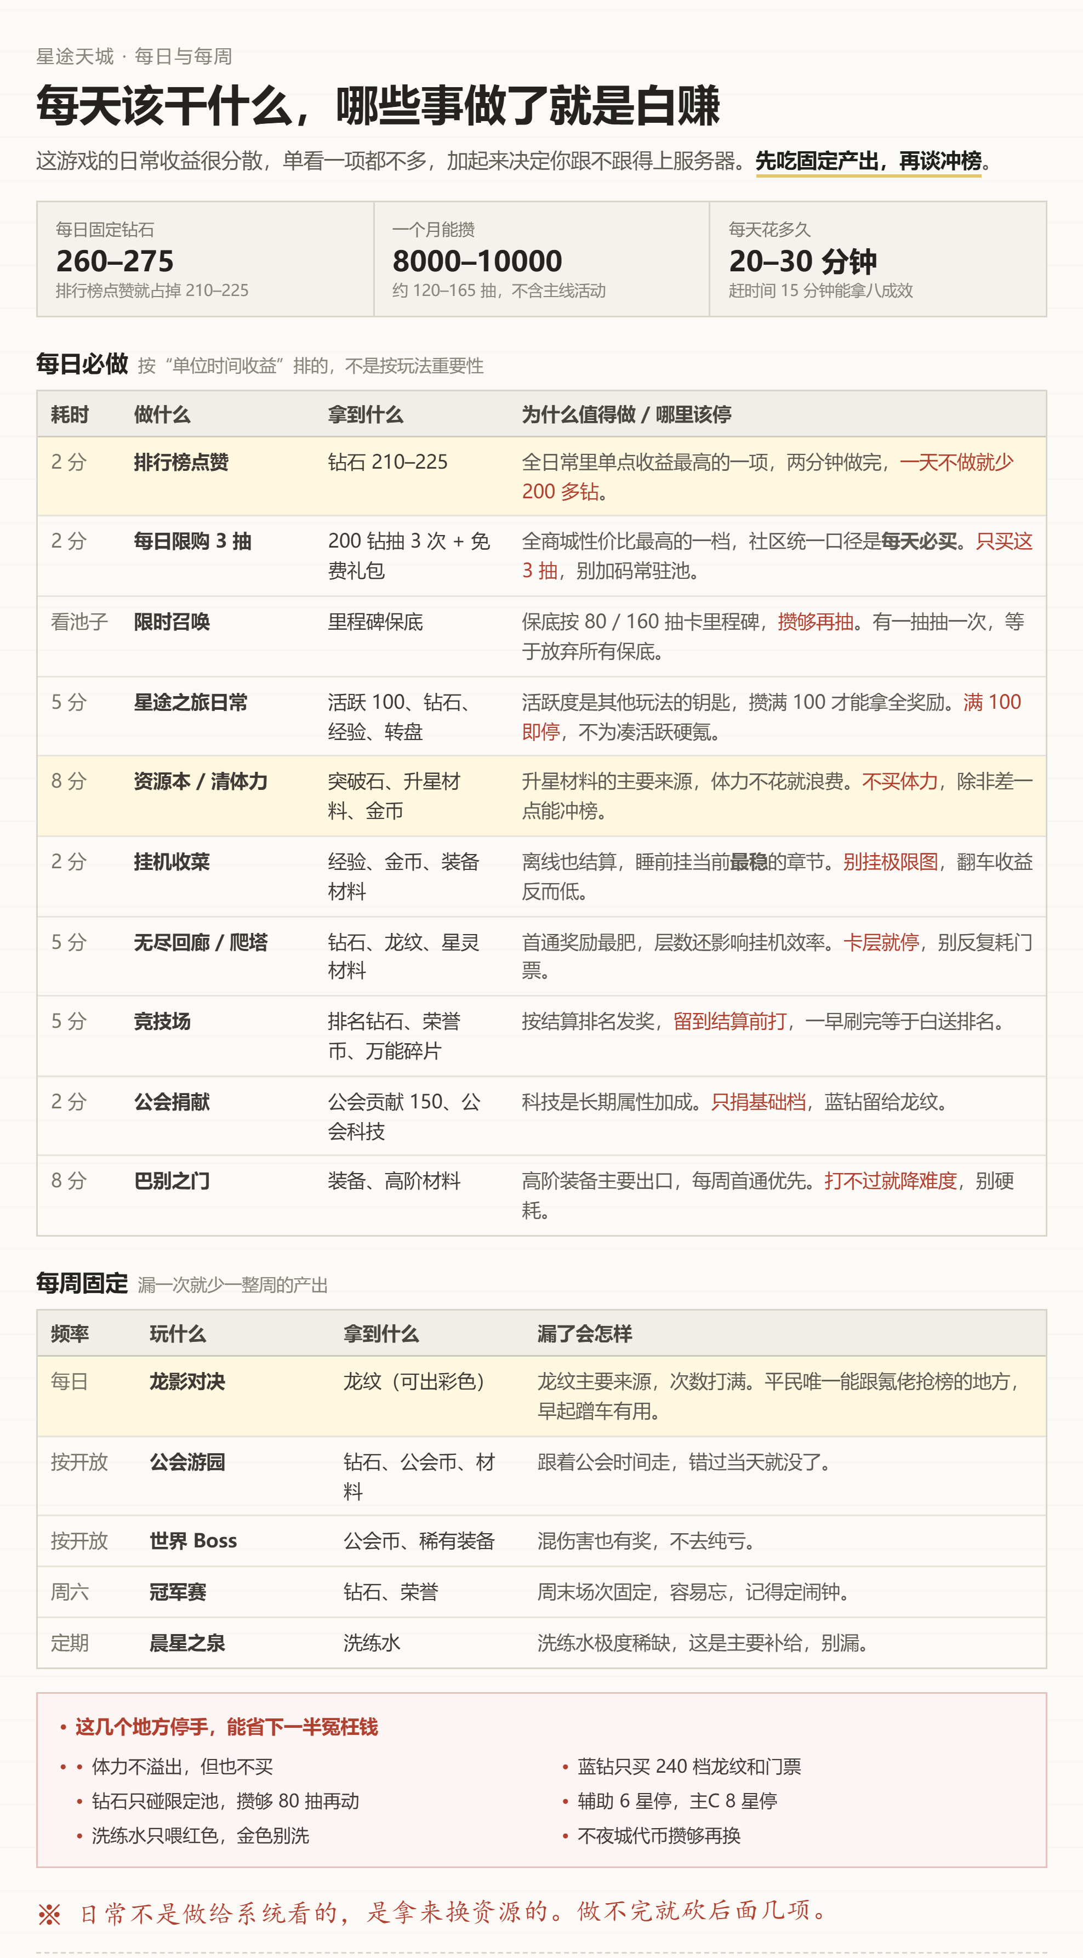Select the 龙影对决 row name
This screenshot has width=1083, height=1958.
tap(187, 1382)
